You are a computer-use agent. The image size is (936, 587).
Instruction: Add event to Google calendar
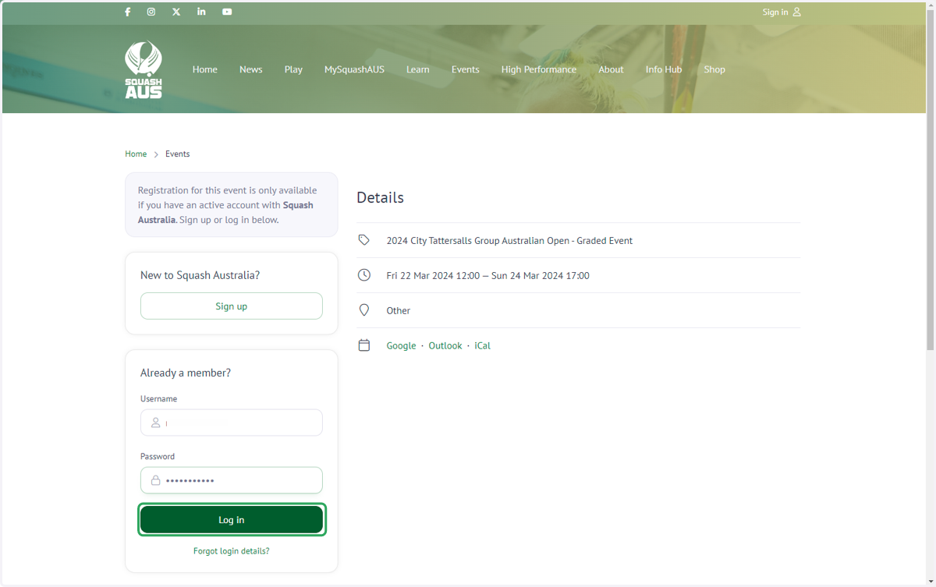pos(402,345)
